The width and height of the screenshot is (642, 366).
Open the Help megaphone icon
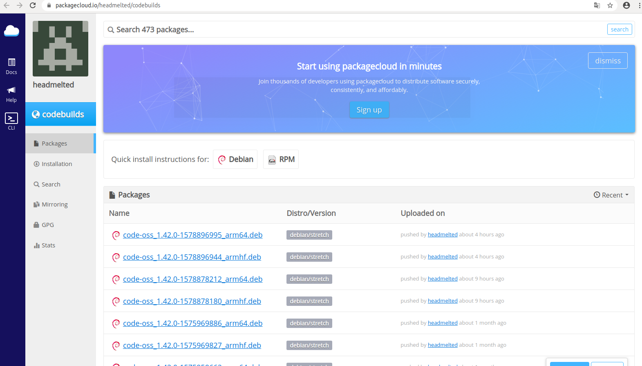click(x=11, y=94)
